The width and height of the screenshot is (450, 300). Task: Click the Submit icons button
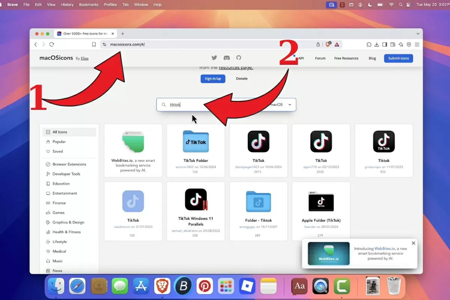[398, 58]
